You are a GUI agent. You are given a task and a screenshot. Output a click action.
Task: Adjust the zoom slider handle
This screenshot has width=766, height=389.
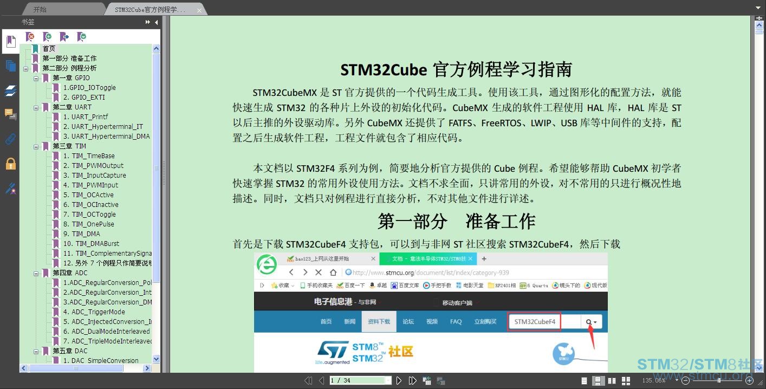[x=719, y=381]
